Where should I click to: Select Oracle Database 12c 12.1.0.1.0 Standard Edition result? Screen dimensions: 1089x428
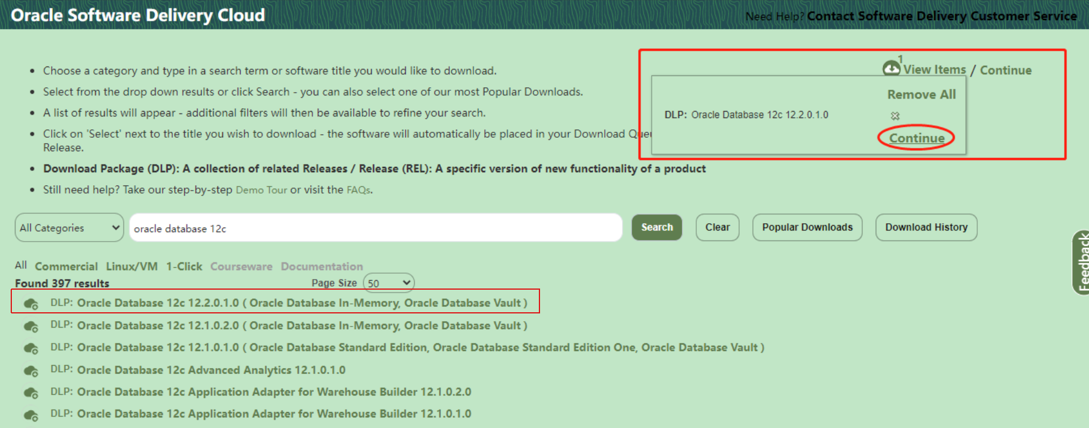coord(421,347)
